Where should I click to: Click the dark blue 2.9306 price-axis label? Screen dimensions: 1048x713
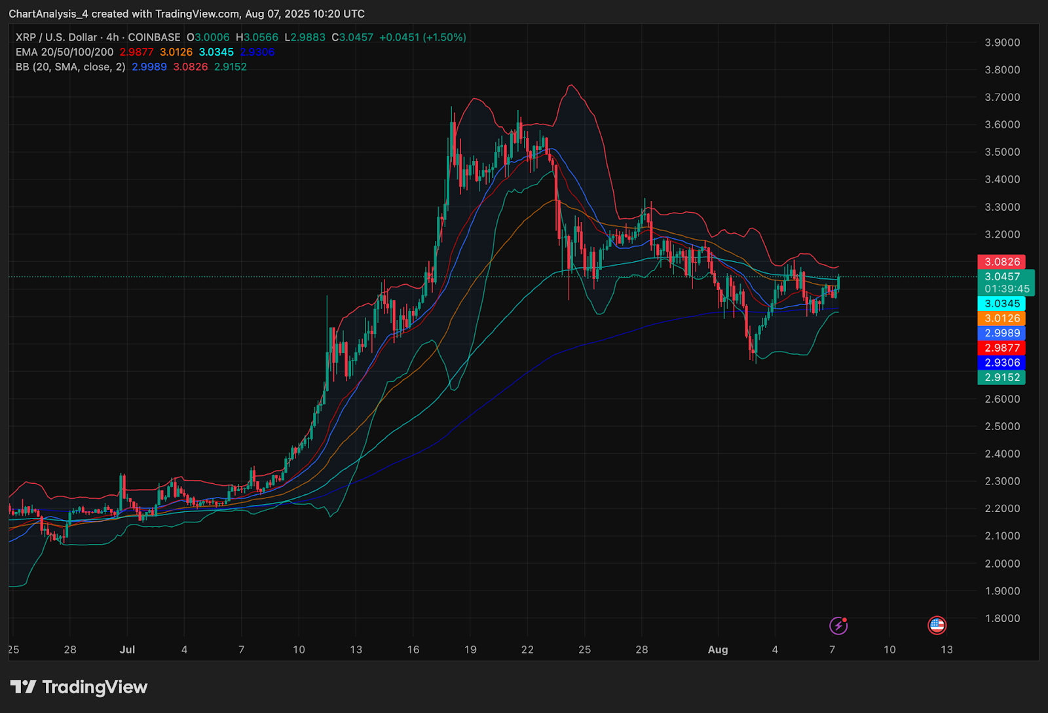1001,363
